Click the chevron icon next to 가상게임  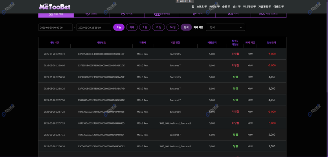[270, 6]
